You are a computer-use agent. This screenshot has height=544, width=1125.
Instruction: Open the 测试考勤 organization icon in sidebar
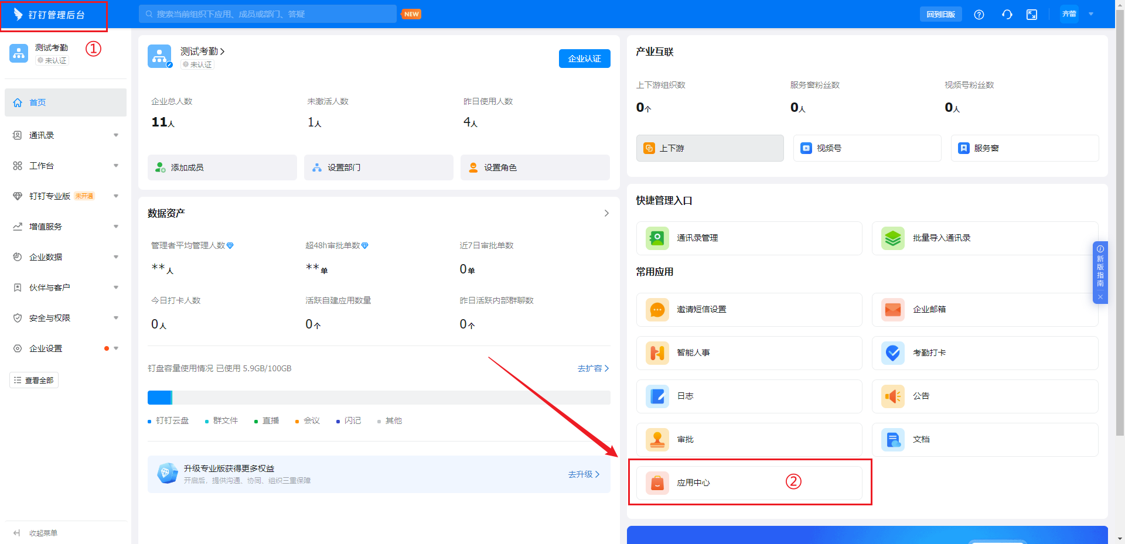coord(19,53)
